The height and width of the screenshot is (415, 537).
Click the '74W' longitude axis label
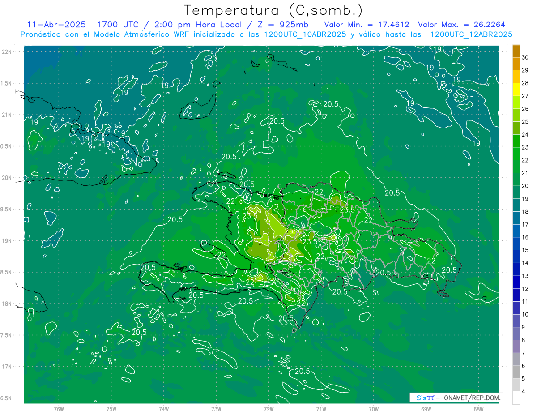tap(164, 409)
